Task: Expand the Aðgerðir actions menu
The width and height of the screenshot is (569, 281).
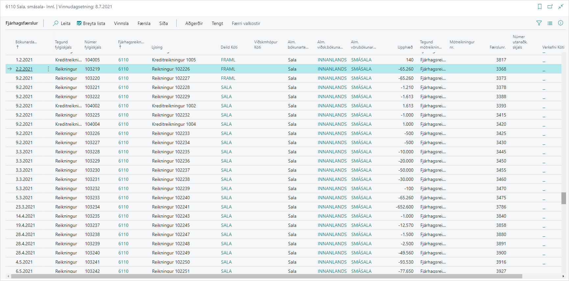Action: [x=194, y=23]
